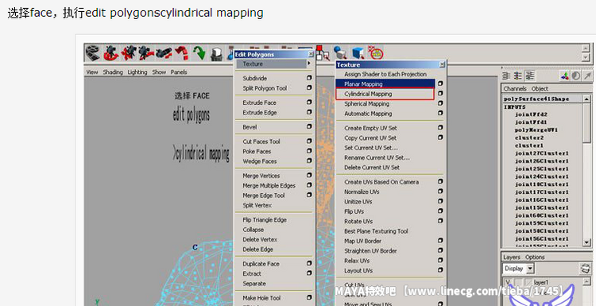Open the viewport Lighting menu
Image resolution: width=596 pixels, height=306 pixels.
[137, 72]
